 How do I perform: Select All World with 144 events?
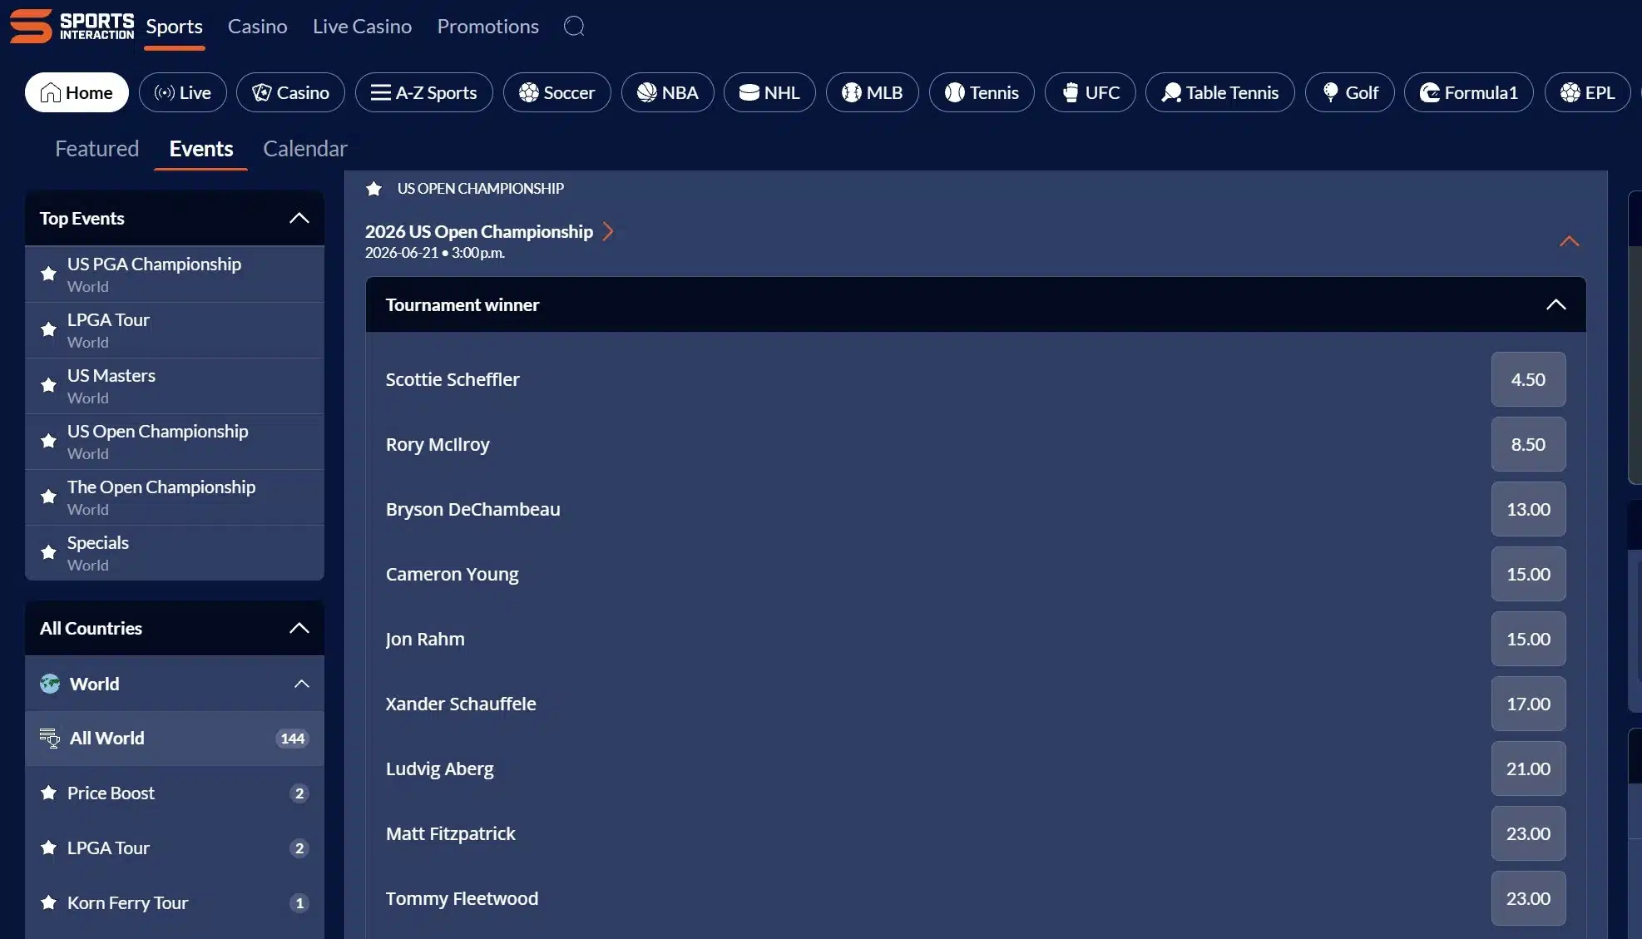pyautogui.click(x=175, y=738)
